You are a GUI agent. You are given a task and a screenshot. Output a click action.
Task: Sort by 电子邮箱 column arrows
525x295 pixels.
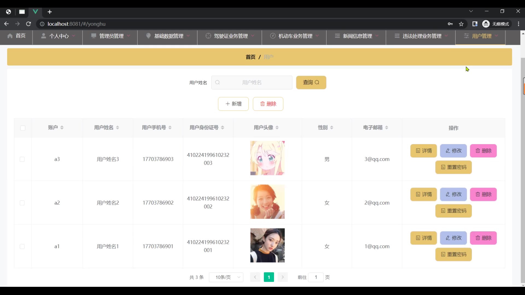pos(387,128)
